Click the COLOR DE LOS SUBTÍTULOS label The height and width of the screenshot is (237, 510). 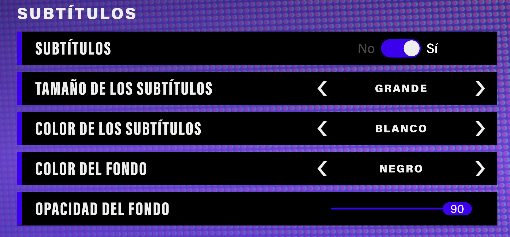pos(119,128)
